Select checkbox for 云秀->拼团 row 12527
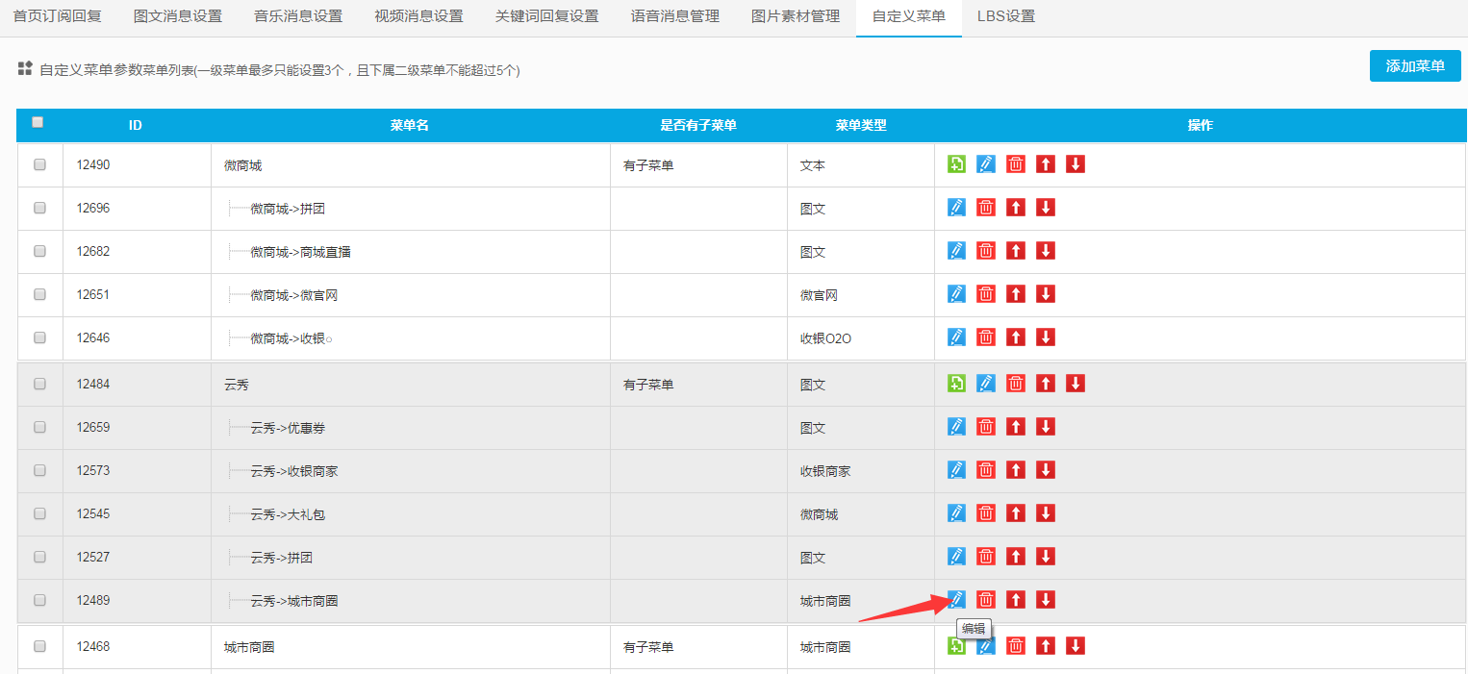This screenshot has height=674, width=1468. click(x=39, y=557)
